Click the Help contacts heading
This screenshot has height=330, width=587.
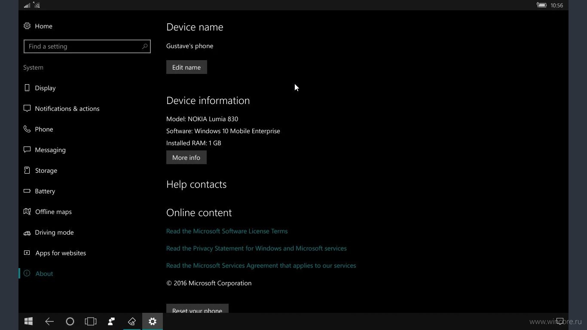pyautogui.click(x=196, y=184)
